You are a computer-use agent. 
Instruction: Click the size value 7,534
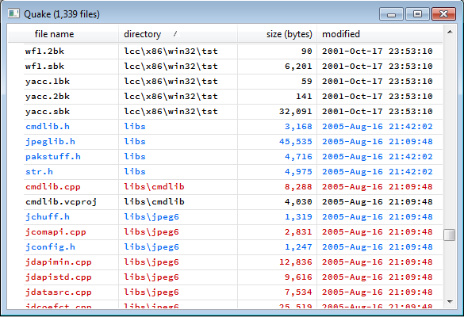(x=298, y=292)
